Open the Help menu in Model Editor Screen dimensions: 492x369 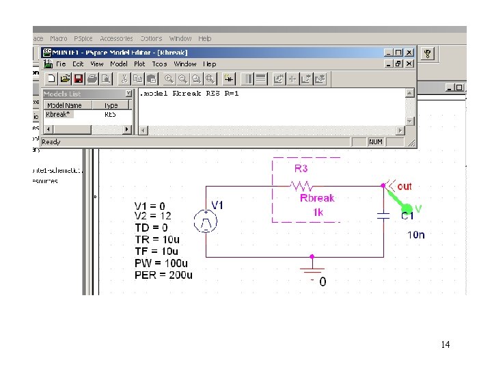coord(210,64)
